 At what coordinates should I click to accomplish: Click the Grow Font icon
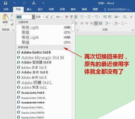click(x=47, y=17)
